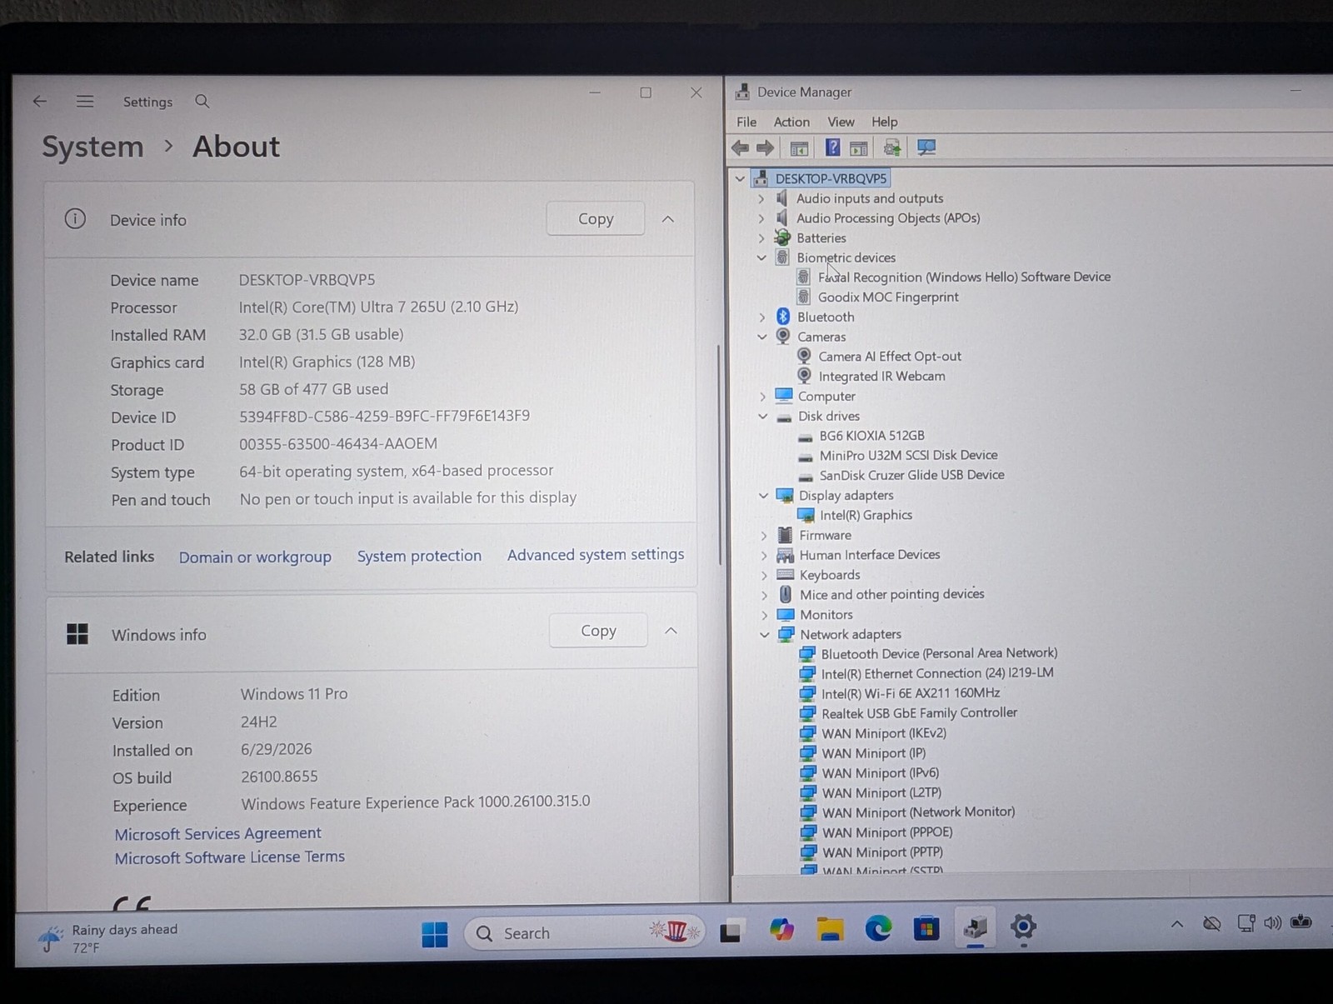Viewport: 1333px width, 1004px height.
Task: Click the Update device driver toolbar icon
Action: pyautogui.click(x=892, y=148)
